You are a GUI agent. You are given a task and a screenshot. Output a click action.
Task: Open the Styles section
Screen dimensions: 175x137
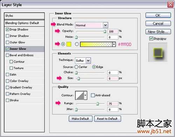click(24, 16)
